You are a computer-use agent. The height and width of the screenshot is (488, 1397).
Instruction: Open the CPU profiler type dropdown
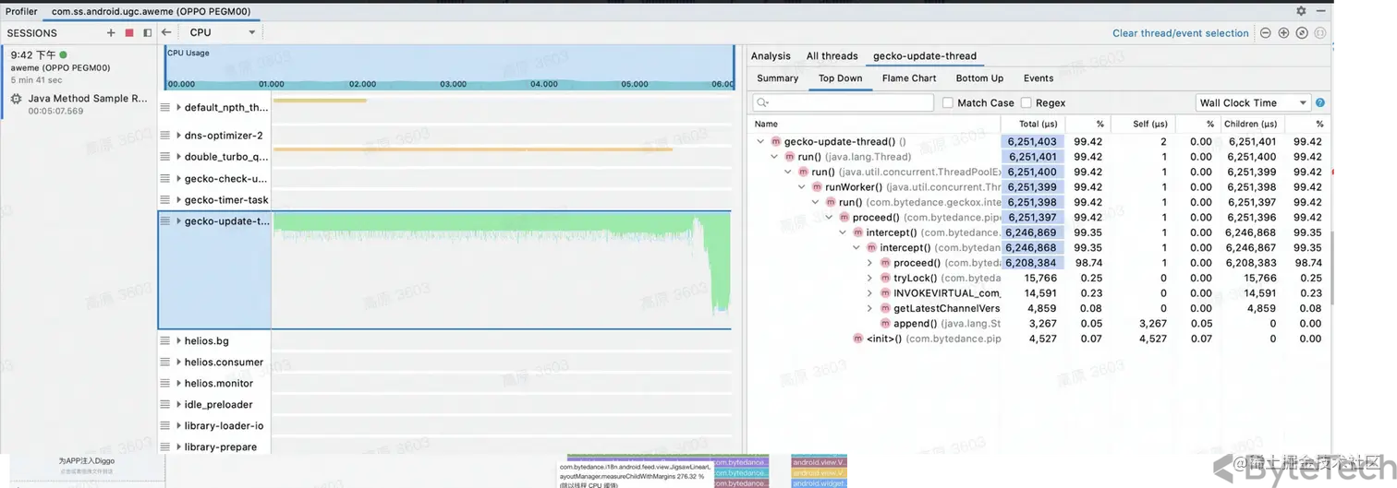tap(222, 32)
